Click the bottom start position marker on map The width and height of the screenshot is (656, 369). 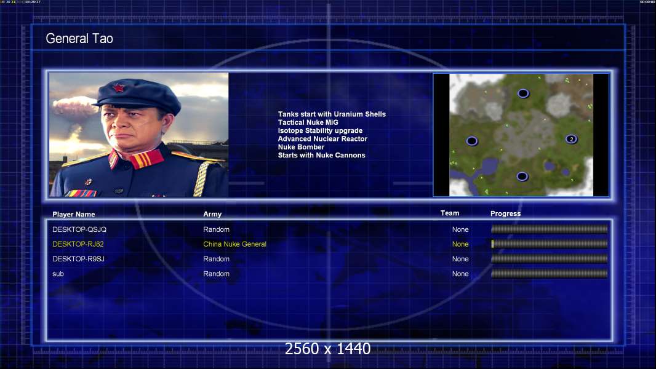pos(522,177)
